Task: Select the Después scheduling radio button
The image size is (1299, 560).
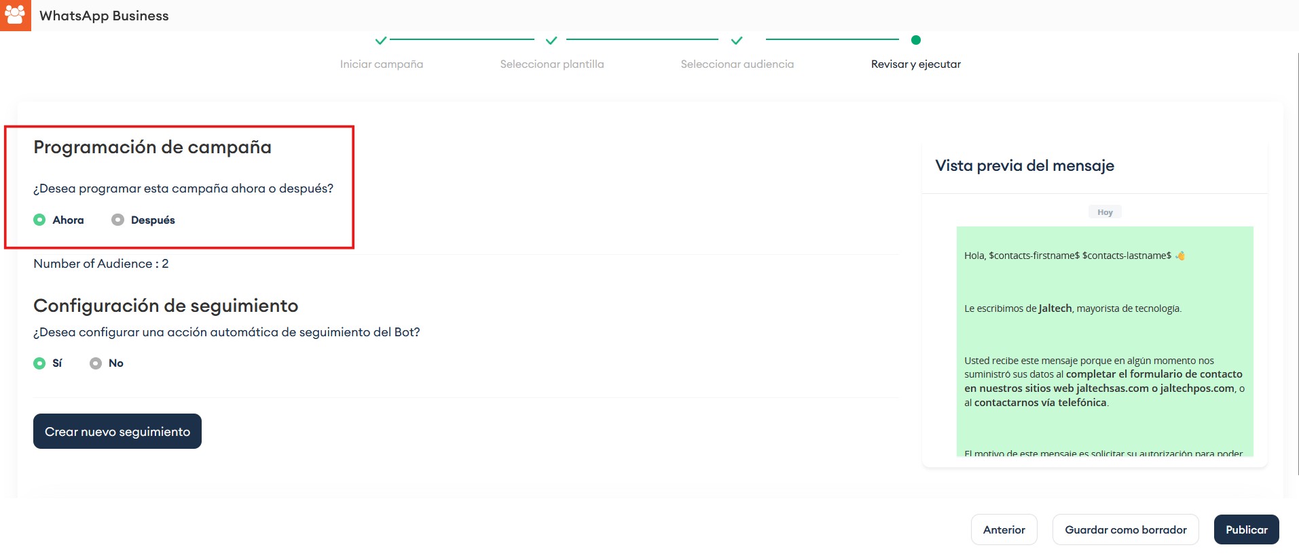Action: coord(118,220)
